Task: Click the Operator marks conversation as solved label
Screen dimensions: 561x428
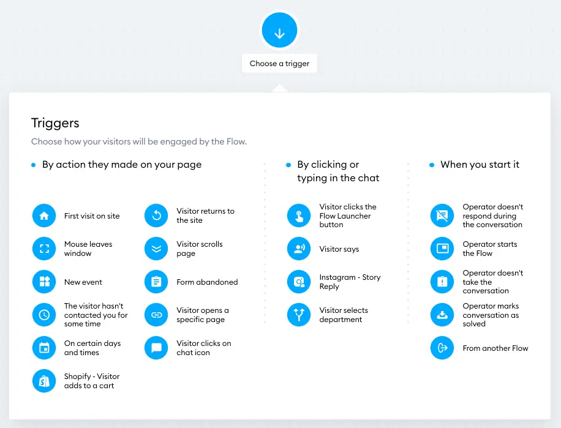Action: [x=491, y=315]
